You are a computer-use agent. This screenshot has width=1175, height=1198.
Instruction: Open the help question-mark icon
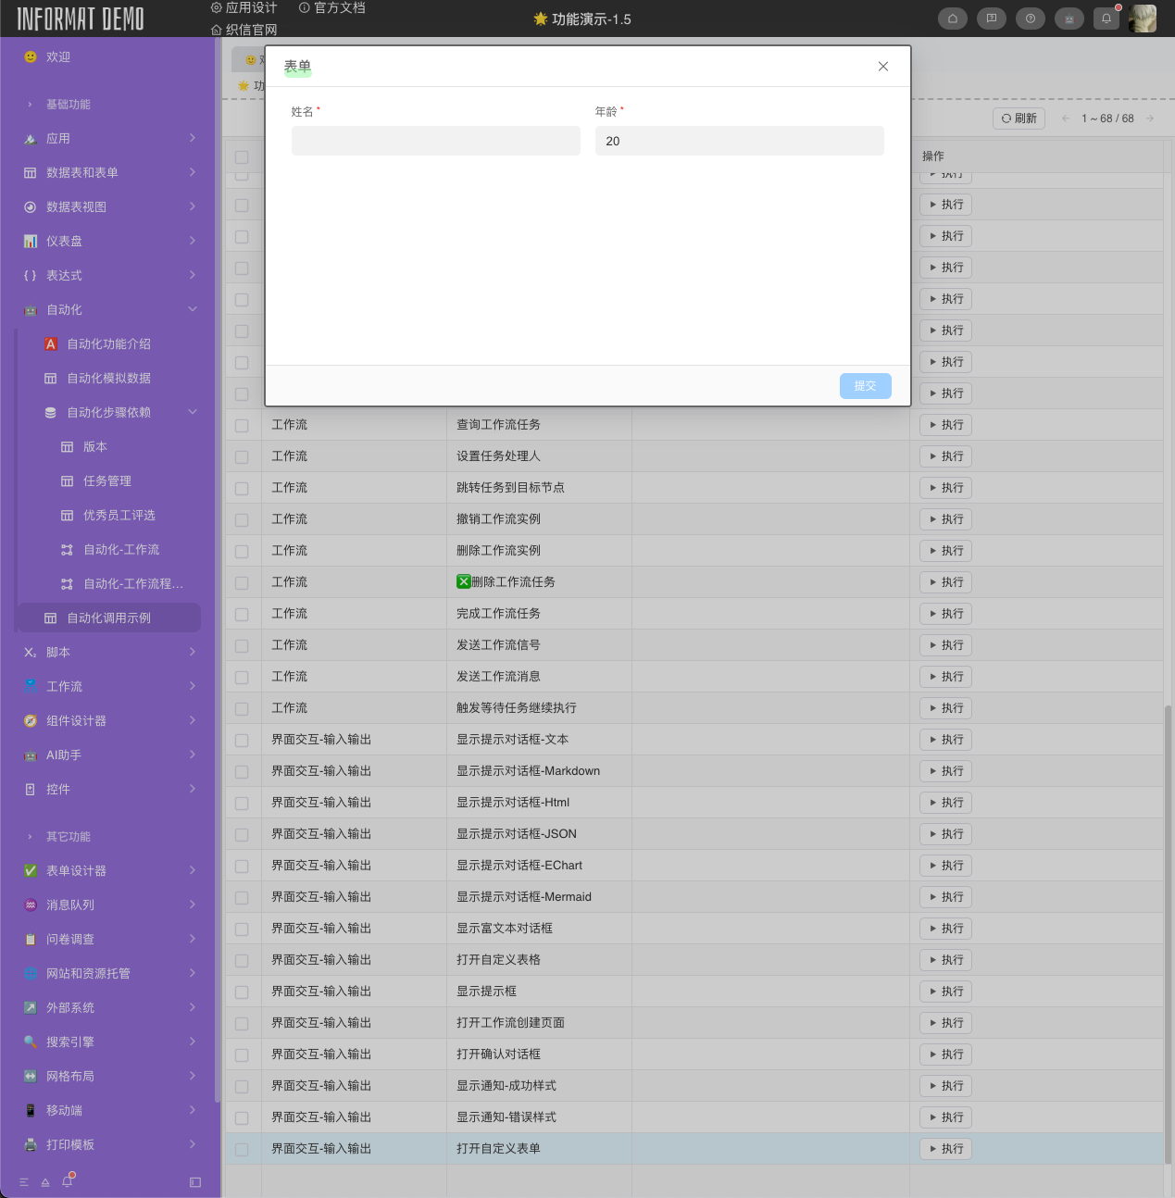click(x=1030, y=19)
